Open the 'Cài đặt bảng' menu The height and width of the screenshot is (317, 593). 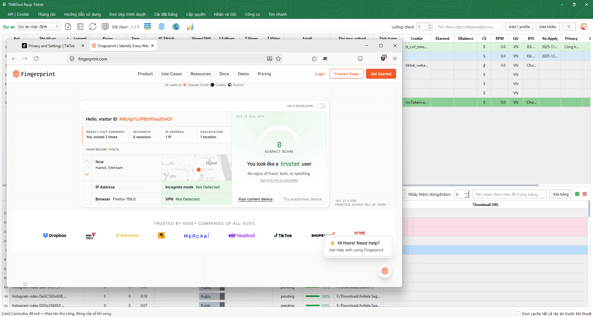[x=166, y=14]
